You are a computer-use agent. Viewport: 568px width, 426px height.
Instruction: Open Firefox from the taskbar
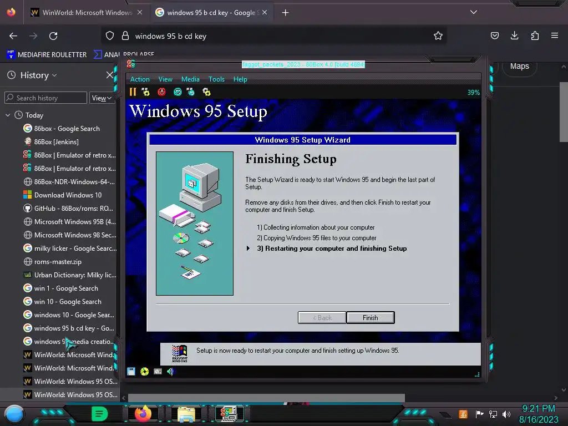point(143,414)
